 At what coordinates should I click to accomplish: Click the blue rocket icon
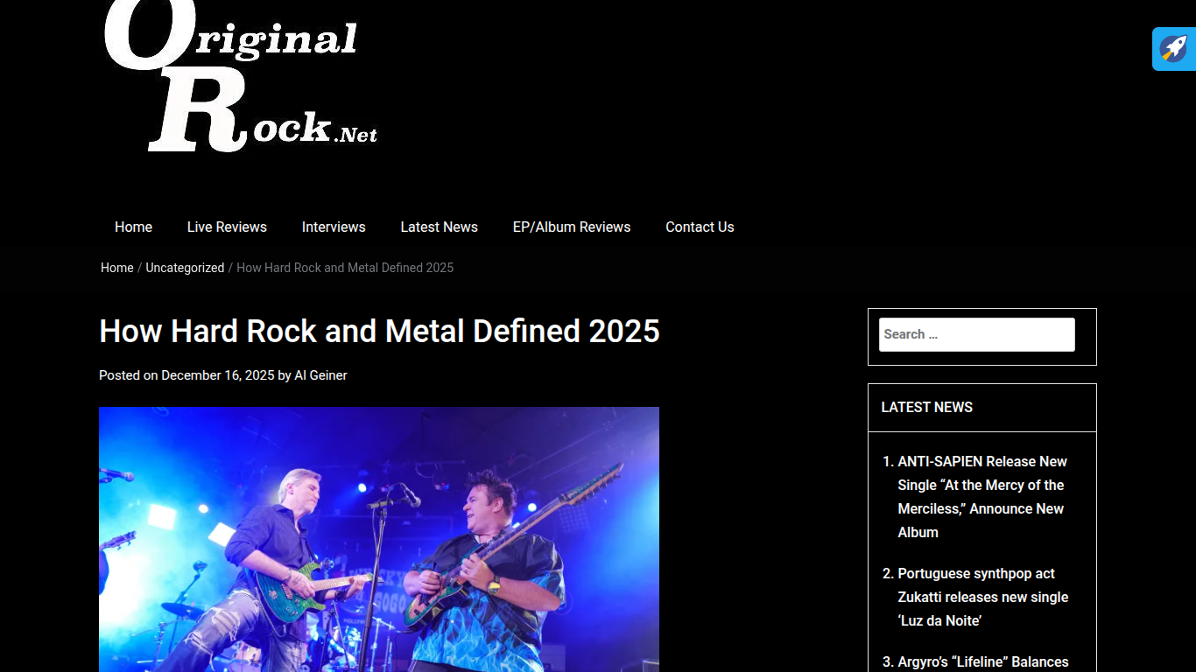1174,49
